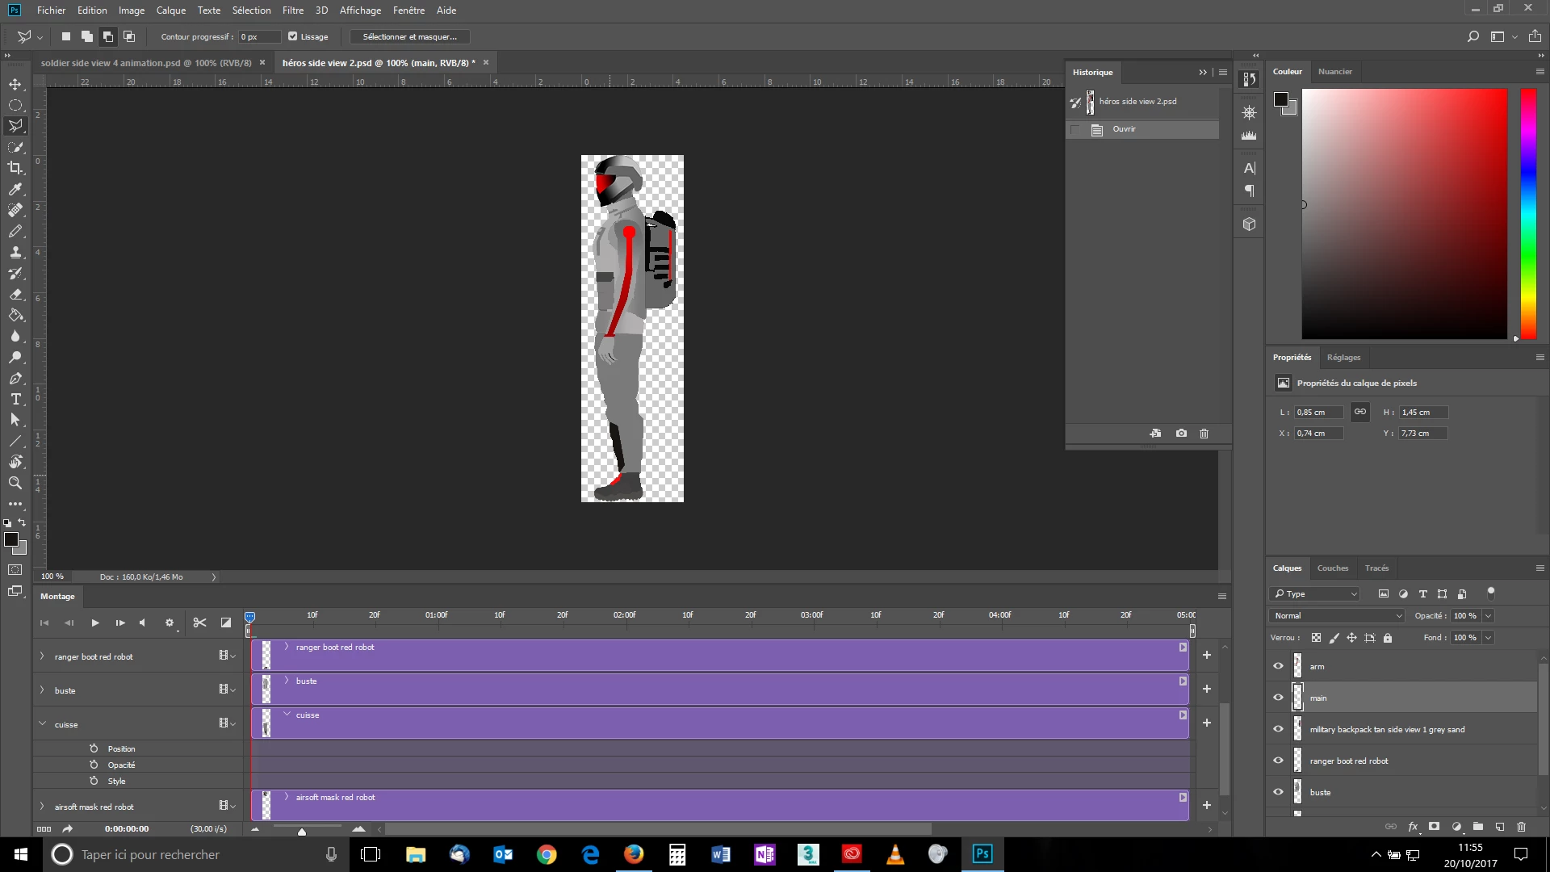The height and width of the screenshot is (872, 1550).
Task: Hide the arm layer
Action: pyautogui.click(x=1278, y=666)
